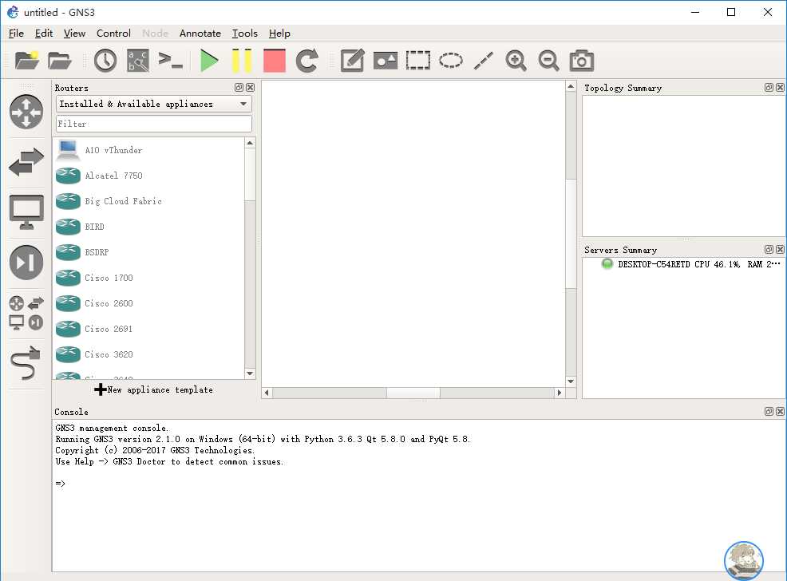Select BIRD appliance

[148, 227]
